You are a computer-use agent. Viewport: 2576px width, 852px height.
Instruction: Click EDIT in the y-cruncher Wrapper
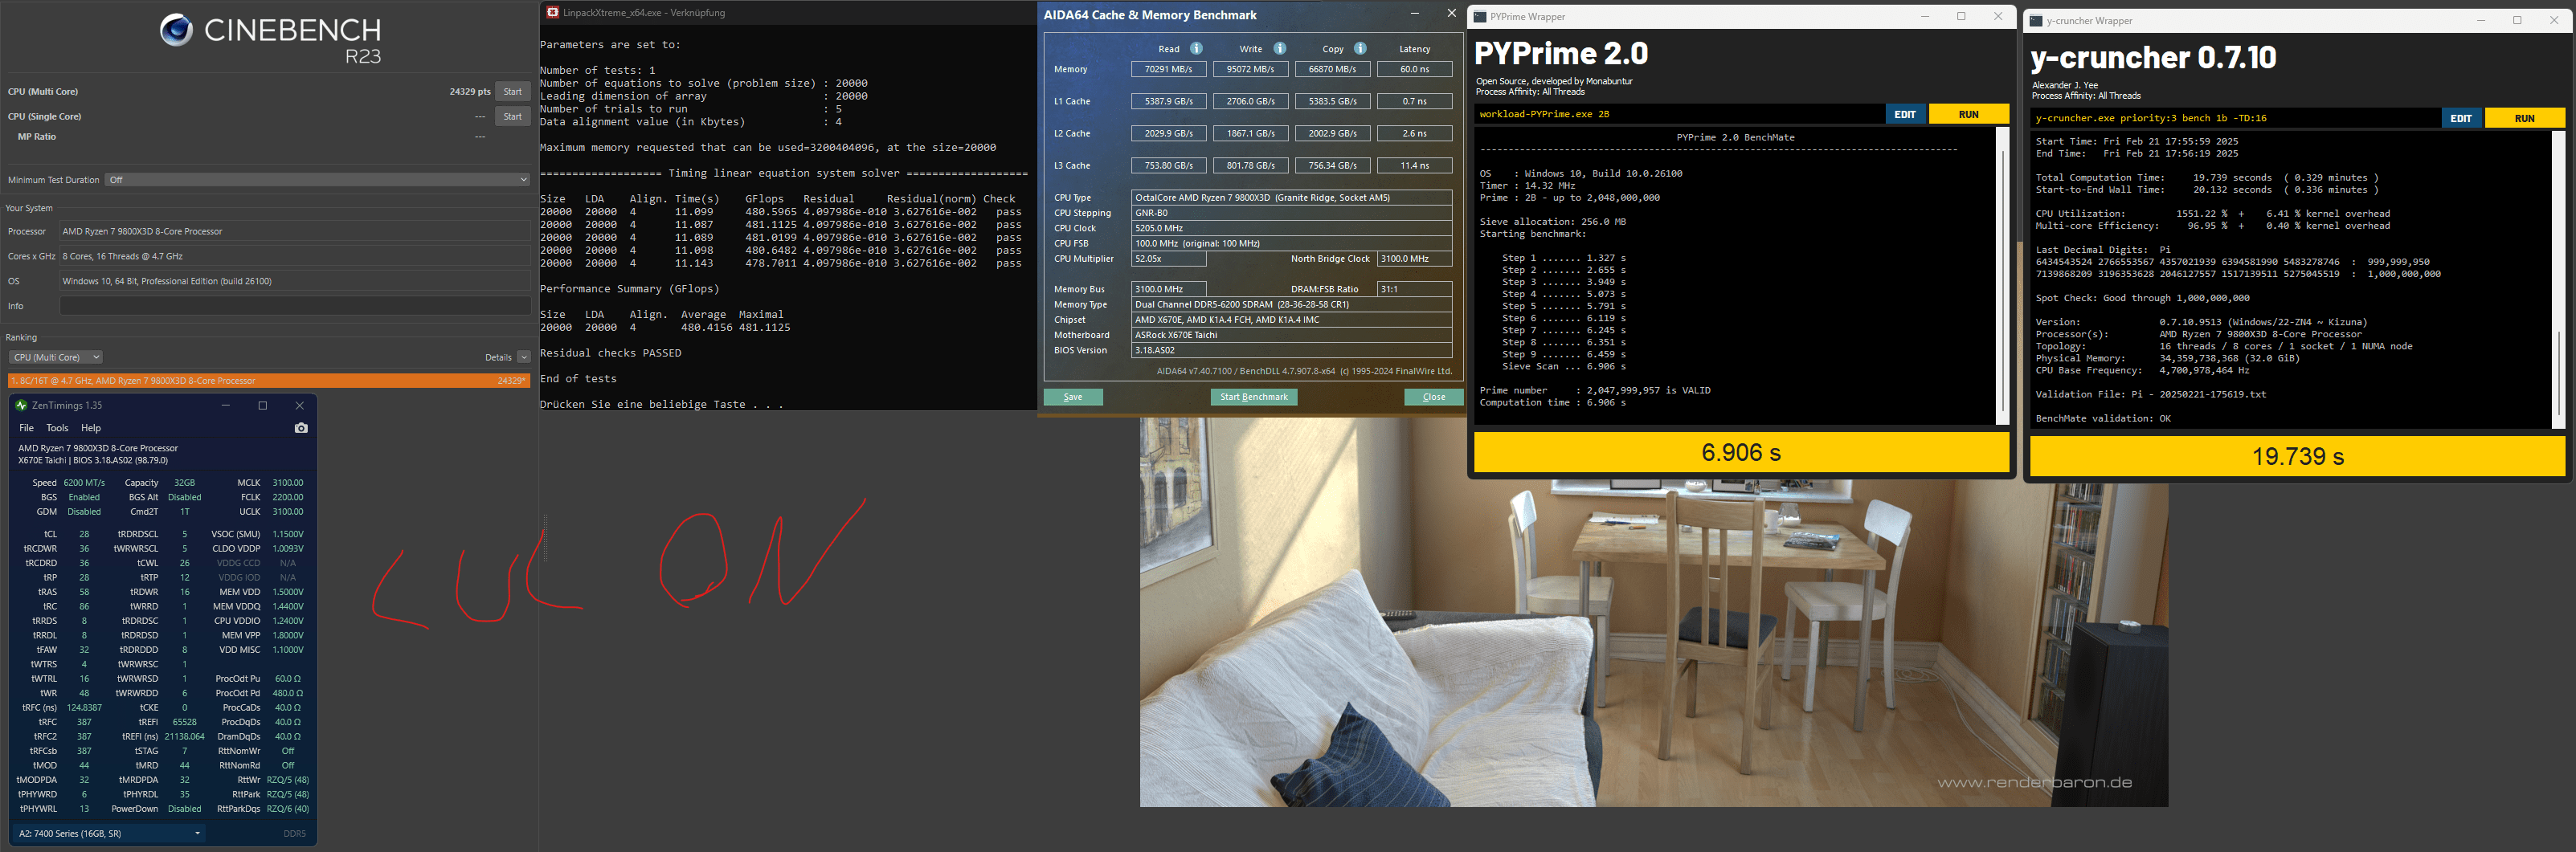tap(2461, 118)
